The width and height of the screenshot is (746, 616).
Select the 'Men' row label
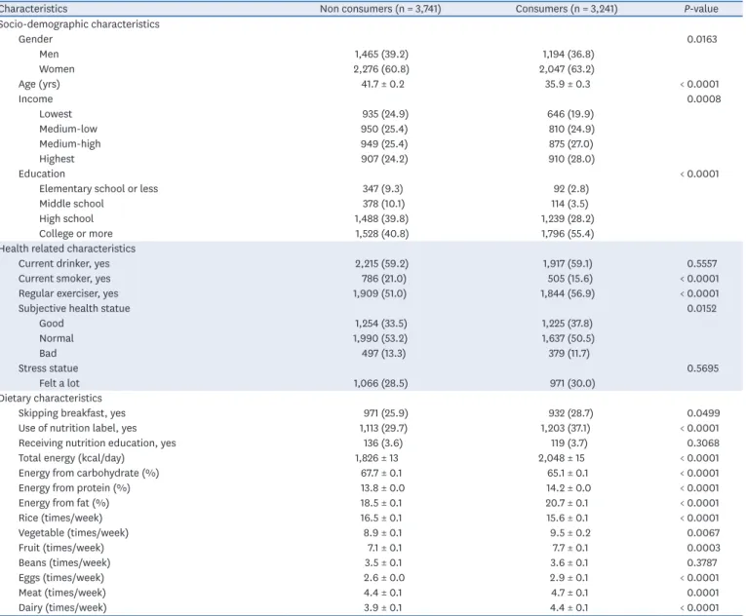coord(49,55)
